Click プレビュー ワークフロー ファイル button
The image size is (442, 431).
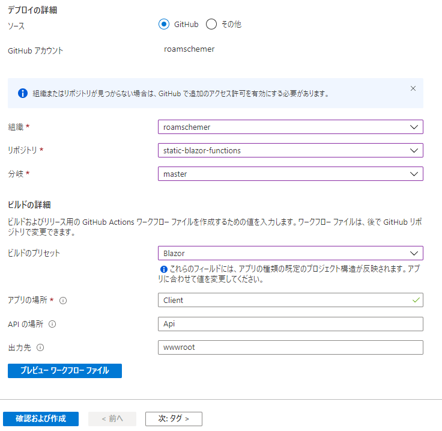tap(65, 371)
